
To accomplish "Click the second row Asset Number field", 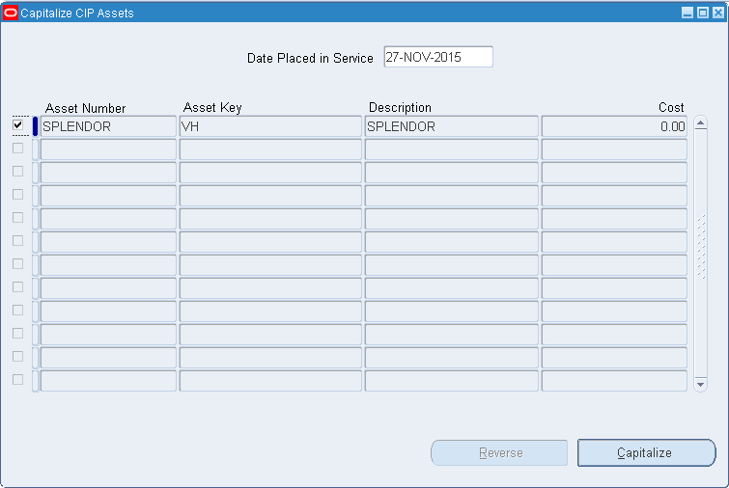I will point(108,149).
